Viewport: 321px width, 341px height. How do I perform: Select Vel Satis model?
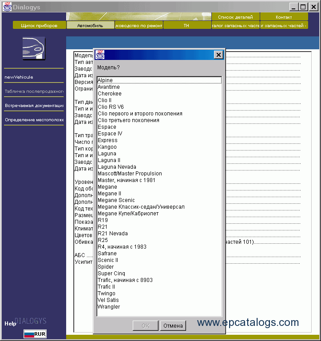click(159, 300)
